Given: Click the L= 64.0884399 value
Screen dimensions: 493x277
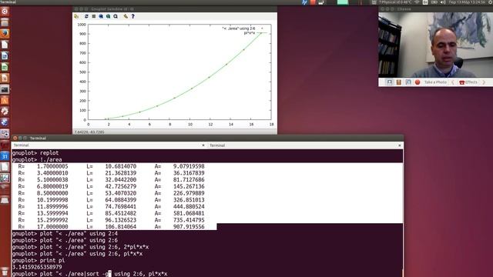Looking at the screenshot, I should pos(112,200).
